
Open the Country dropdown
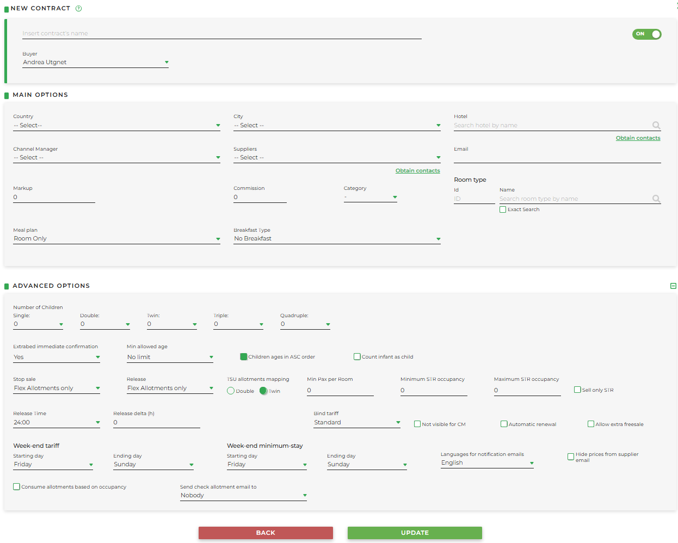[116, 126]
